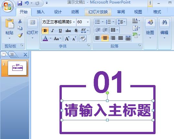Toggle Underline formatting

coord(60,30)
